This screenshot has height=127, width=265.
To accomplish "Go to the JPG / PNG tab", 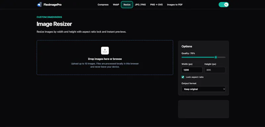I will (x=140, y=5).
